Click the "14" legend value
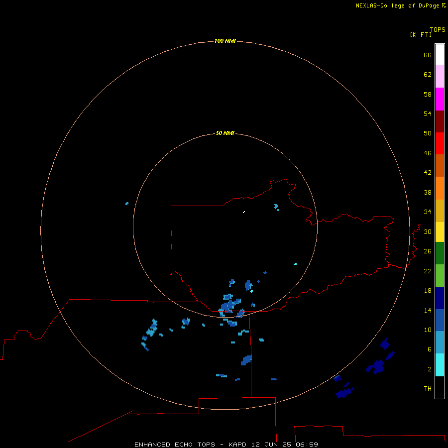The height and width of the screenshot is (448, 448). tap(428, 310)
